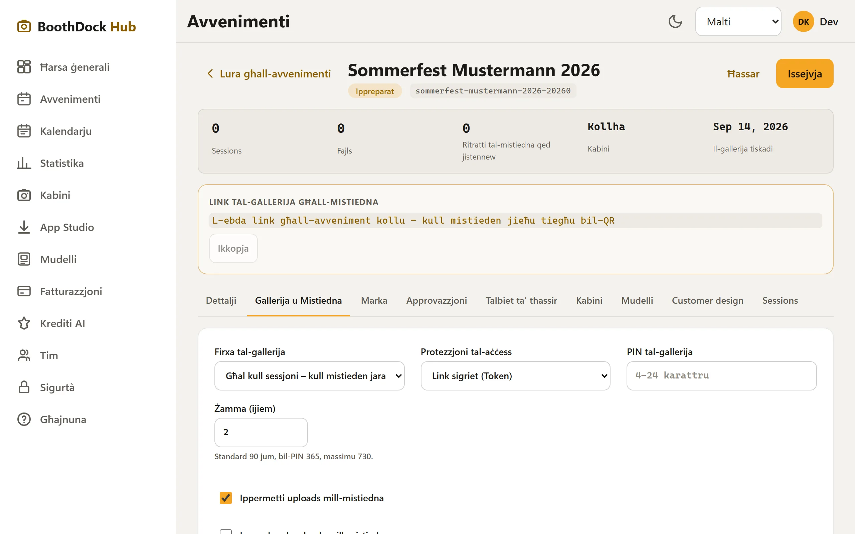855x534 pixels.
Task: Open the Krediti AI star icon
Action: click(x=24, y=323)
